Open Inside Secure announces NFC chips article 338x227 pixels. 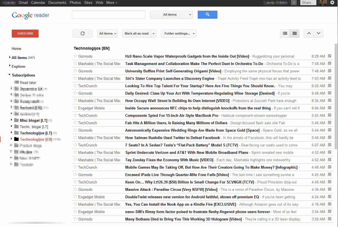[x=198, y=108]
